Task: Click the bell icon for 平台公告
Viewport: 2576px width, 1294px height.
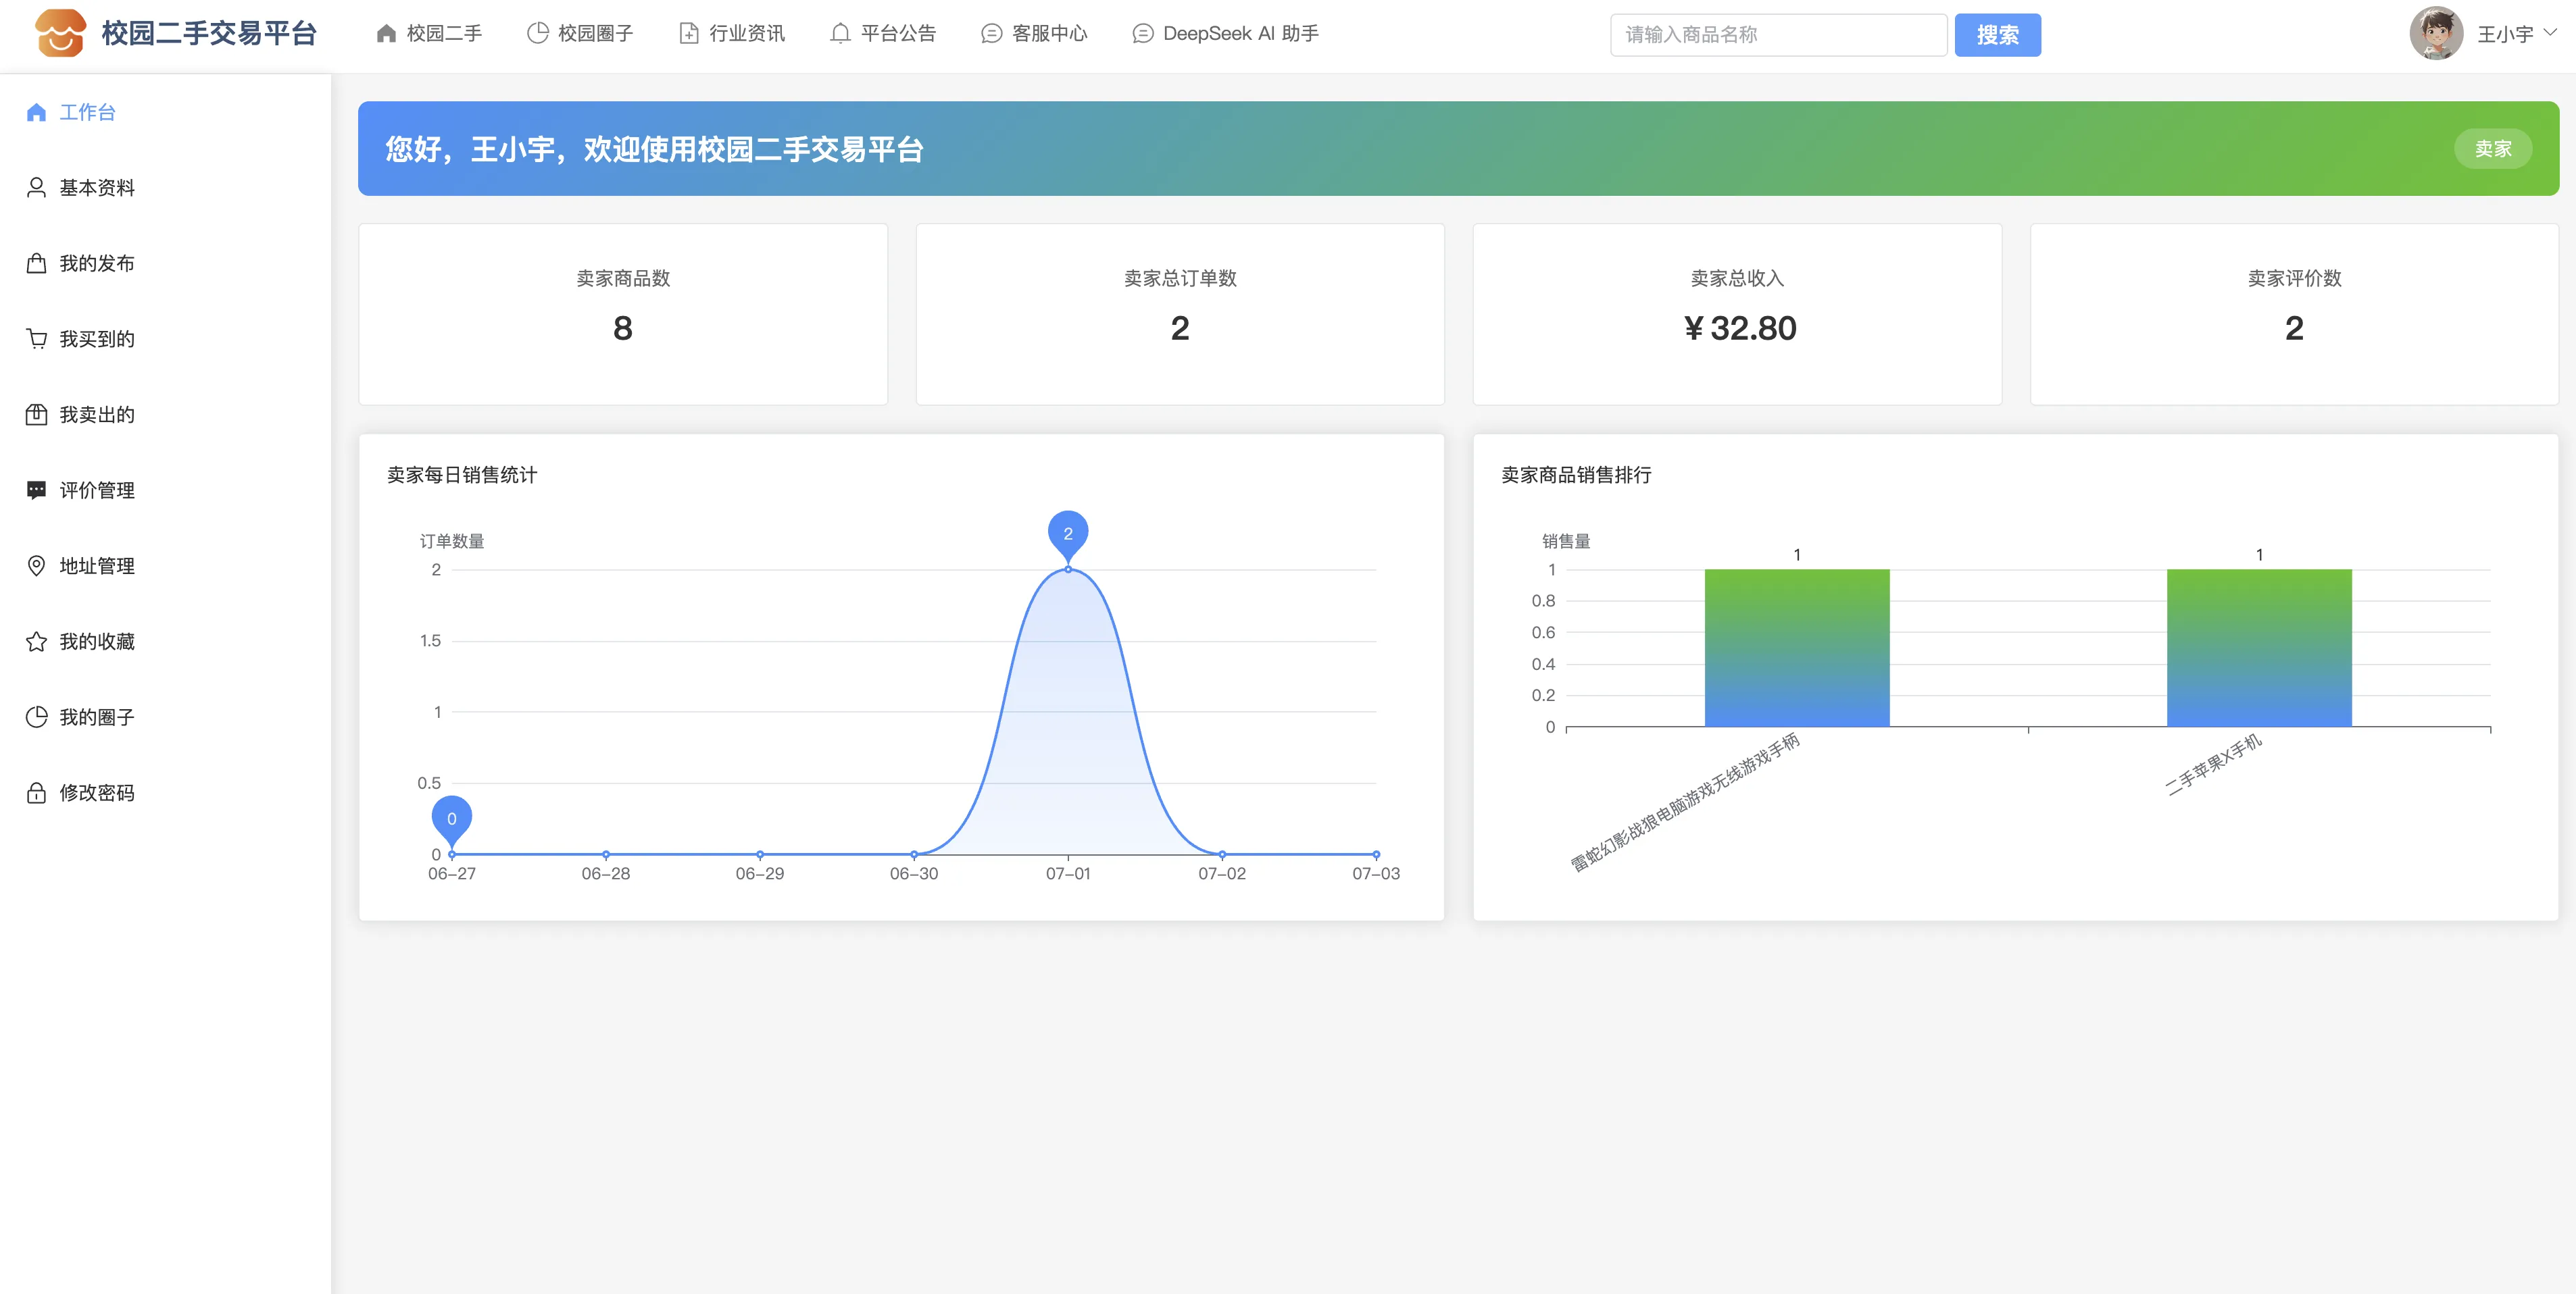Action: (840, 34)
